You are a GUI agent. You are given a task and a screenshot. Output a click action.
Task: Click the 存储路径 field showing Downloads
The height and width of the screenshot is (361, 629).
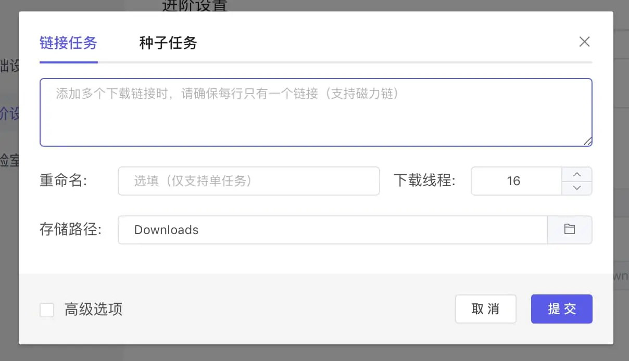[x=332, y=230]
